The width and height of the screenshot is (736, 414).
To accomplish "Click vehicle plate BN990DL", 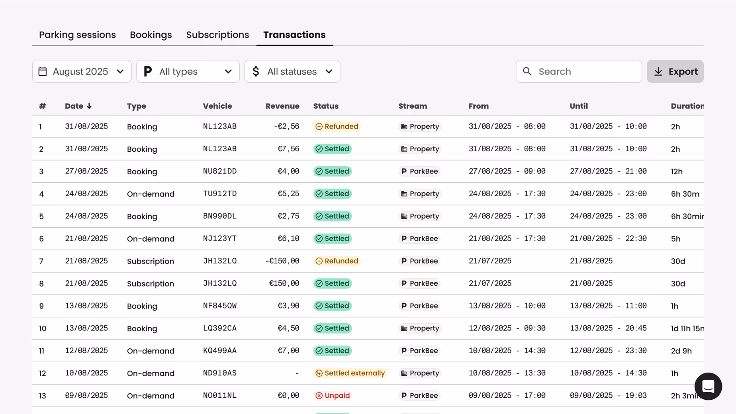I will 220,216.
